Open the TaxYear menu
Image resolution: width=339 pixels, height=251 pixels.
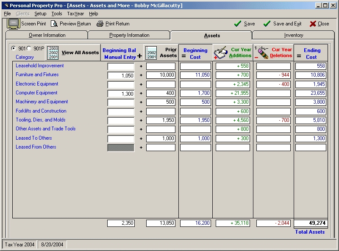point(75,14)
